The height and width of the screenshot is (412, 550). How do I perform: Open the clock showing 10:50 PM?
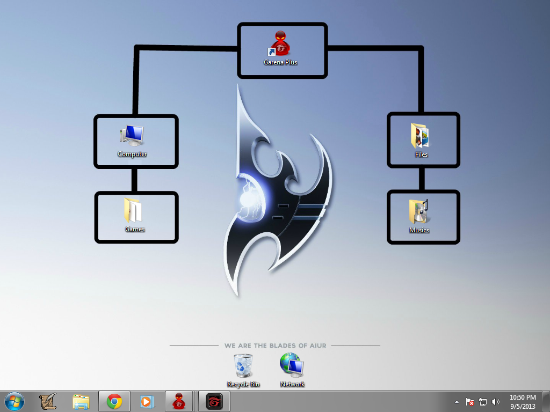[x=523, y=402]
